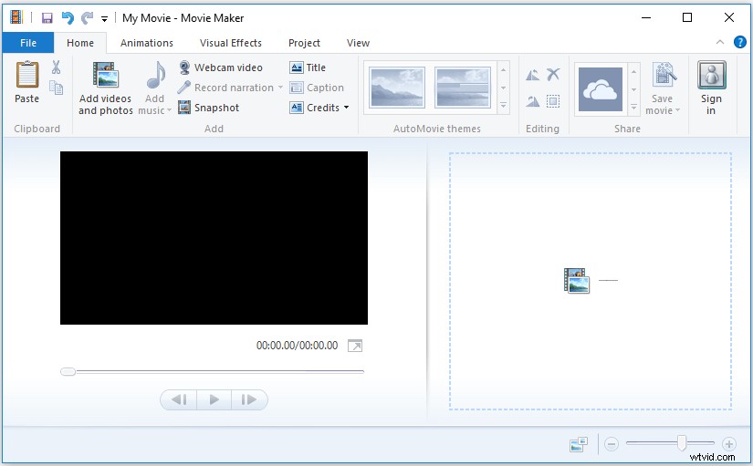The image size is (753, 466).
Task: Start Webcam video recording
Action: click(221, 67)
